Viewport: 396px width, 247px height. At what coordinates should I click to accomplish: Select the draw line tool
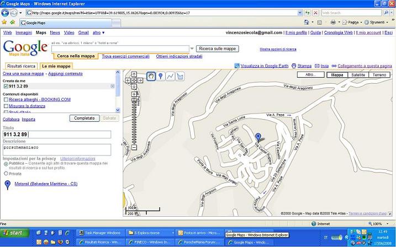coord(170,76)
